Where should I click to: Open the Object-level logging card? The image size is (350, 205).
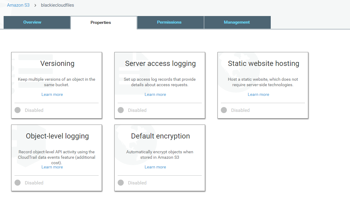(x=57, y=136)
